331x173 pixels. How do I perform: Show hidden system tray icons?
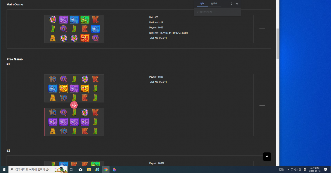pos(287,169)
